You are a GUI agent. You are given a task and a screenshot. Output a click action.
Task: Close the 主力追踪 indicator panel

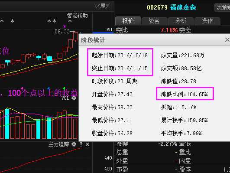[87, 144]
